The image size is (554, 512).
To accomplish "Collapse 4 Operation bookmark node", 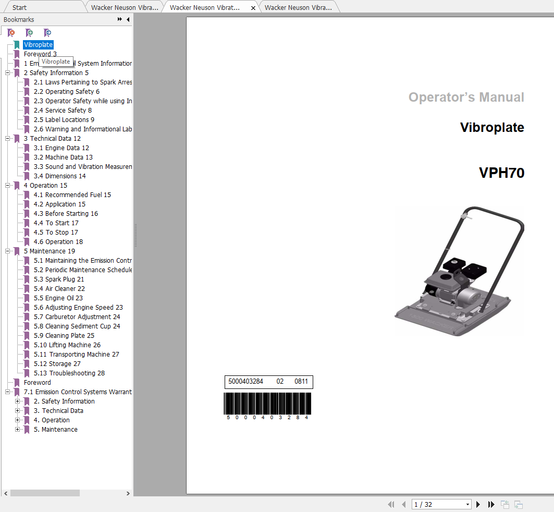I will 7,186.
